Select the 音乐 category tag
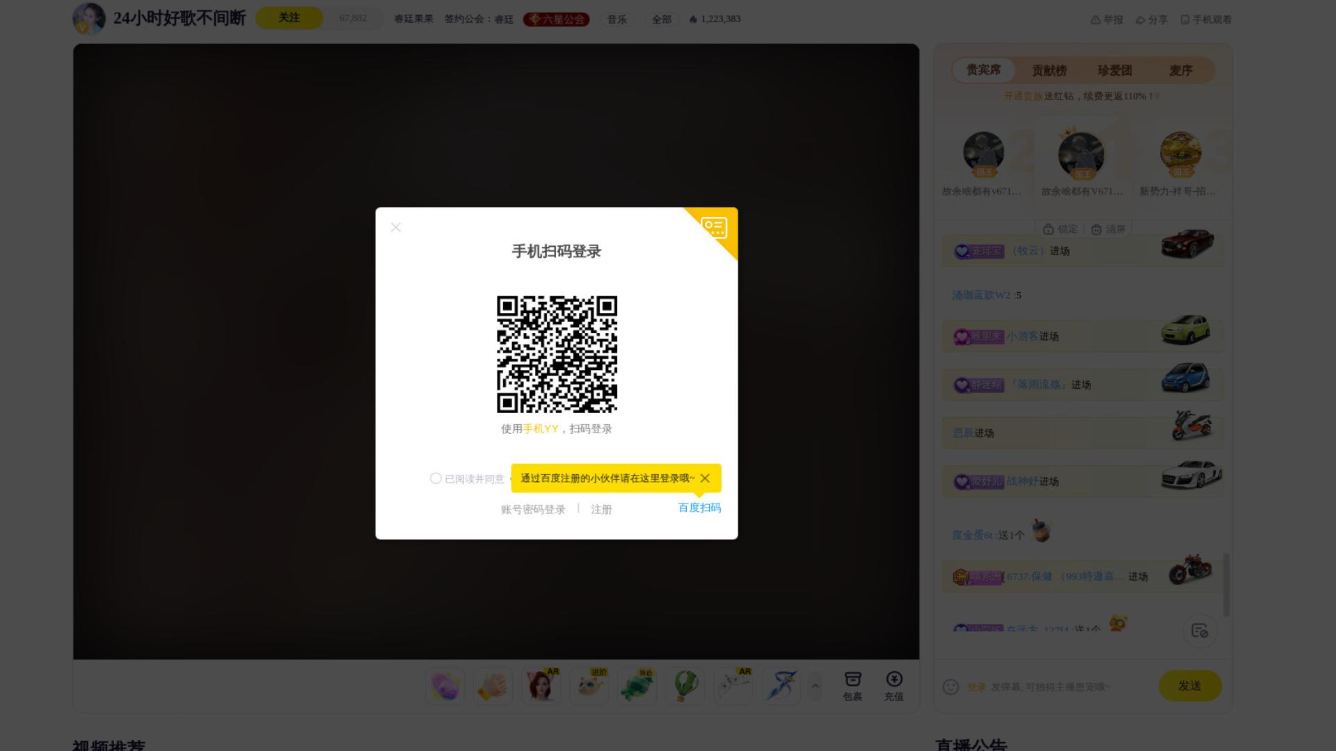 coord(617,19)
